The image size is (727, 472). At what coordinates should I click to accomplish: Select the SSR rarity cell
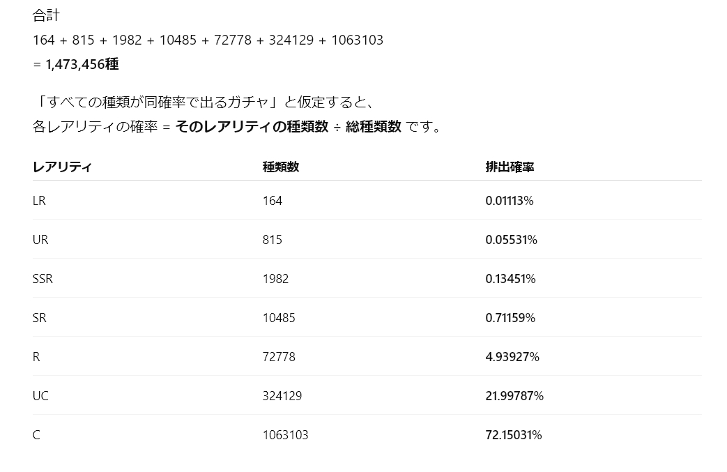tap(43, 279)
